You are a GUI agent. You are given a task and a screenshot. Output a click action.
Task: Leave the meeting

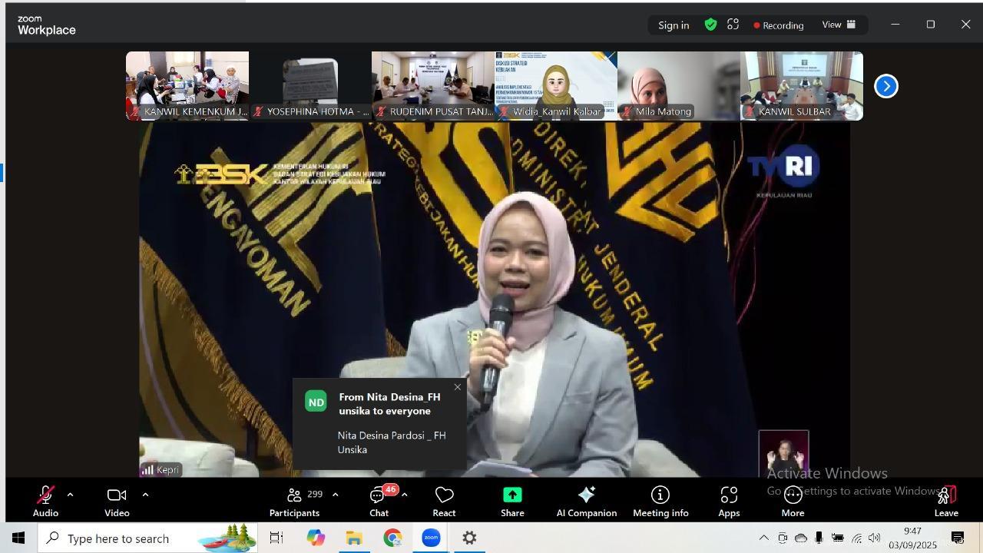(946, 502)
